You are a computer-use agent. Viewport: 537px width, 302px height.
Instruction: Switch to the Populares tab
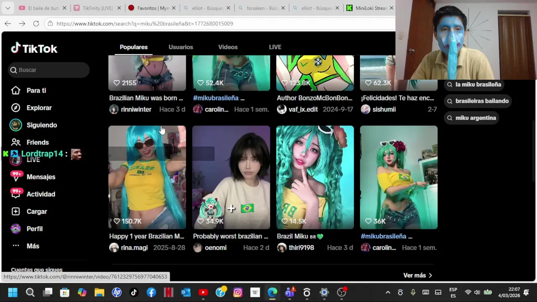tap(133, 47)
